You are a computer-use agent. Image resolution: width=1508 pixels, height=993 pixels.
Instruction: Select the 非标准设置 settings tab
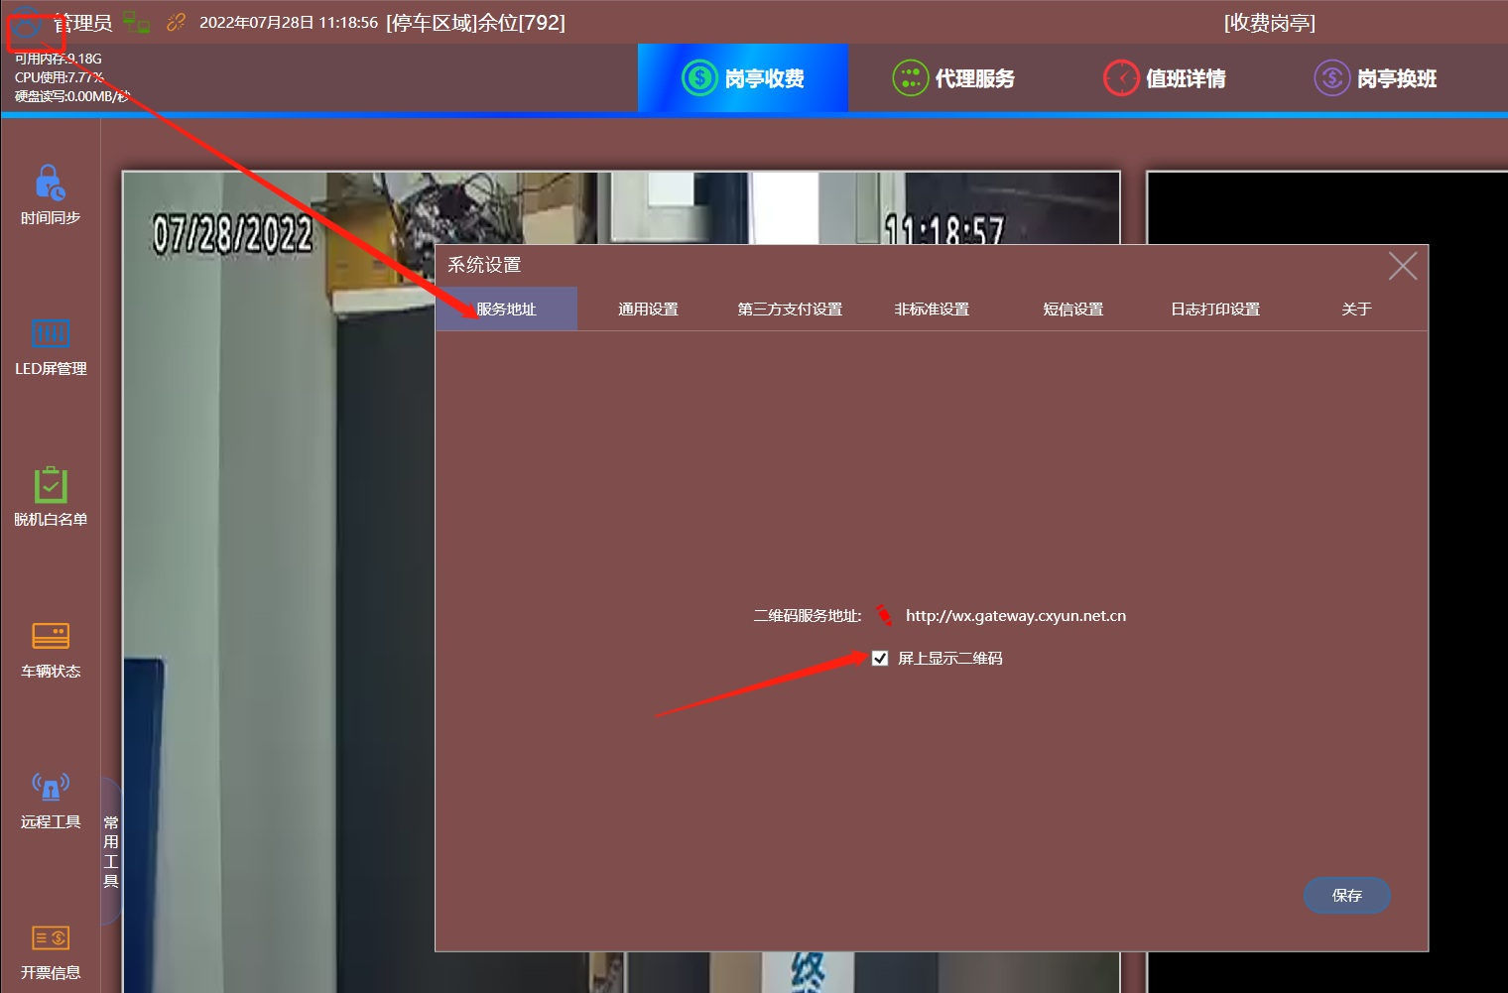coord(932,309)
